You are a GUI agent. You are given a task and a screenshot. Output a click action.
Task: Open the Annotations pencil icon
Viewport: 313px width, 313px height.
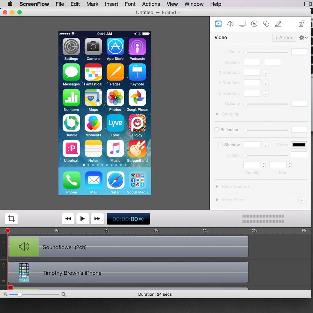click(x=278, y=24)
